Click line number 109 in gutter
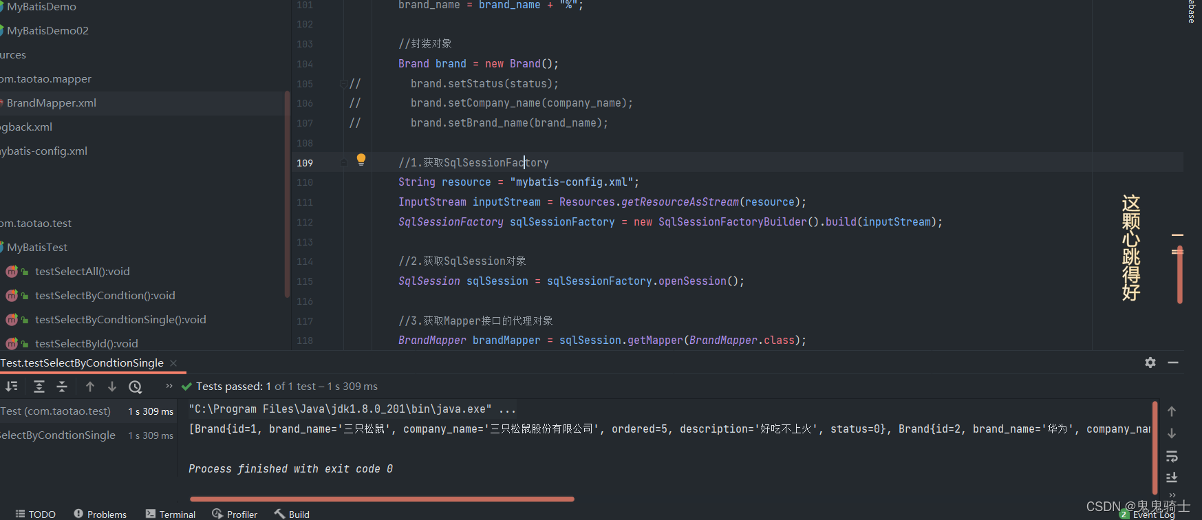 click(305, 163)
